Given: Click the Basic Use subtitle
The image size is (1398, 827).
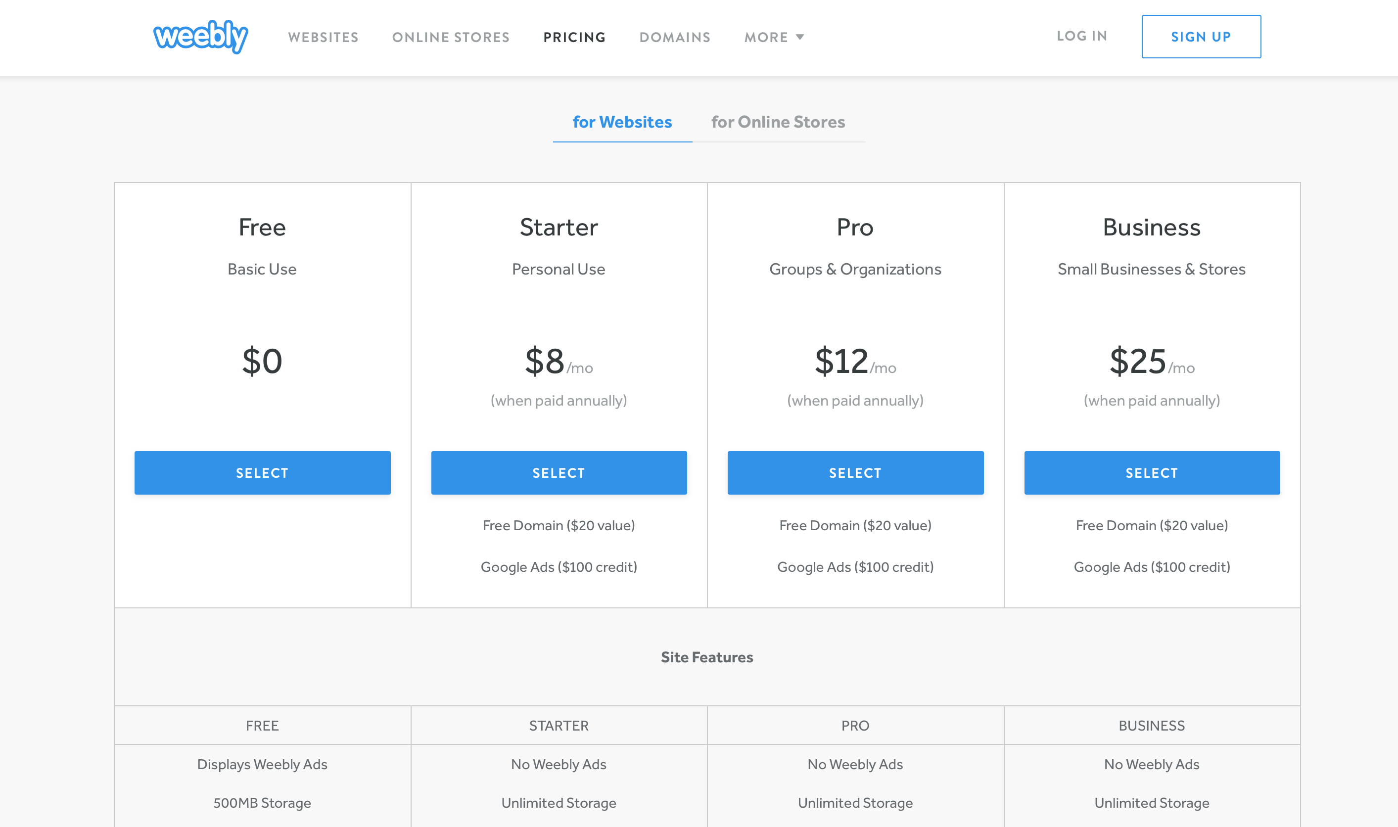Looking at the screenshot, I should (x=263, y=269).
